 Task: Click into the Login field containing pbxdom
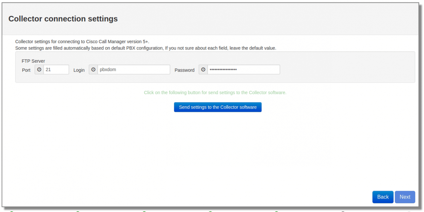(134, 70)
